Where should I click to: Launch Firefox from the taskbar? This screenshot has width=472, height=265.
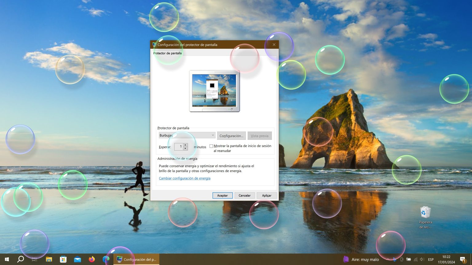pos(92,259)
